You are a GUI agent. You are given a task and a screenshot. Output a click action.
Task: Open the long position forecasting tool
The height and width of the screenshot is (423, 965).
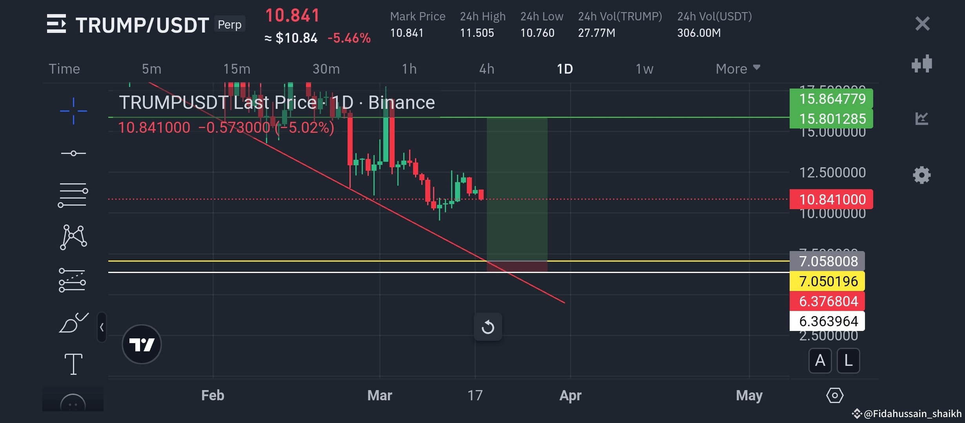tap(72, 280)
